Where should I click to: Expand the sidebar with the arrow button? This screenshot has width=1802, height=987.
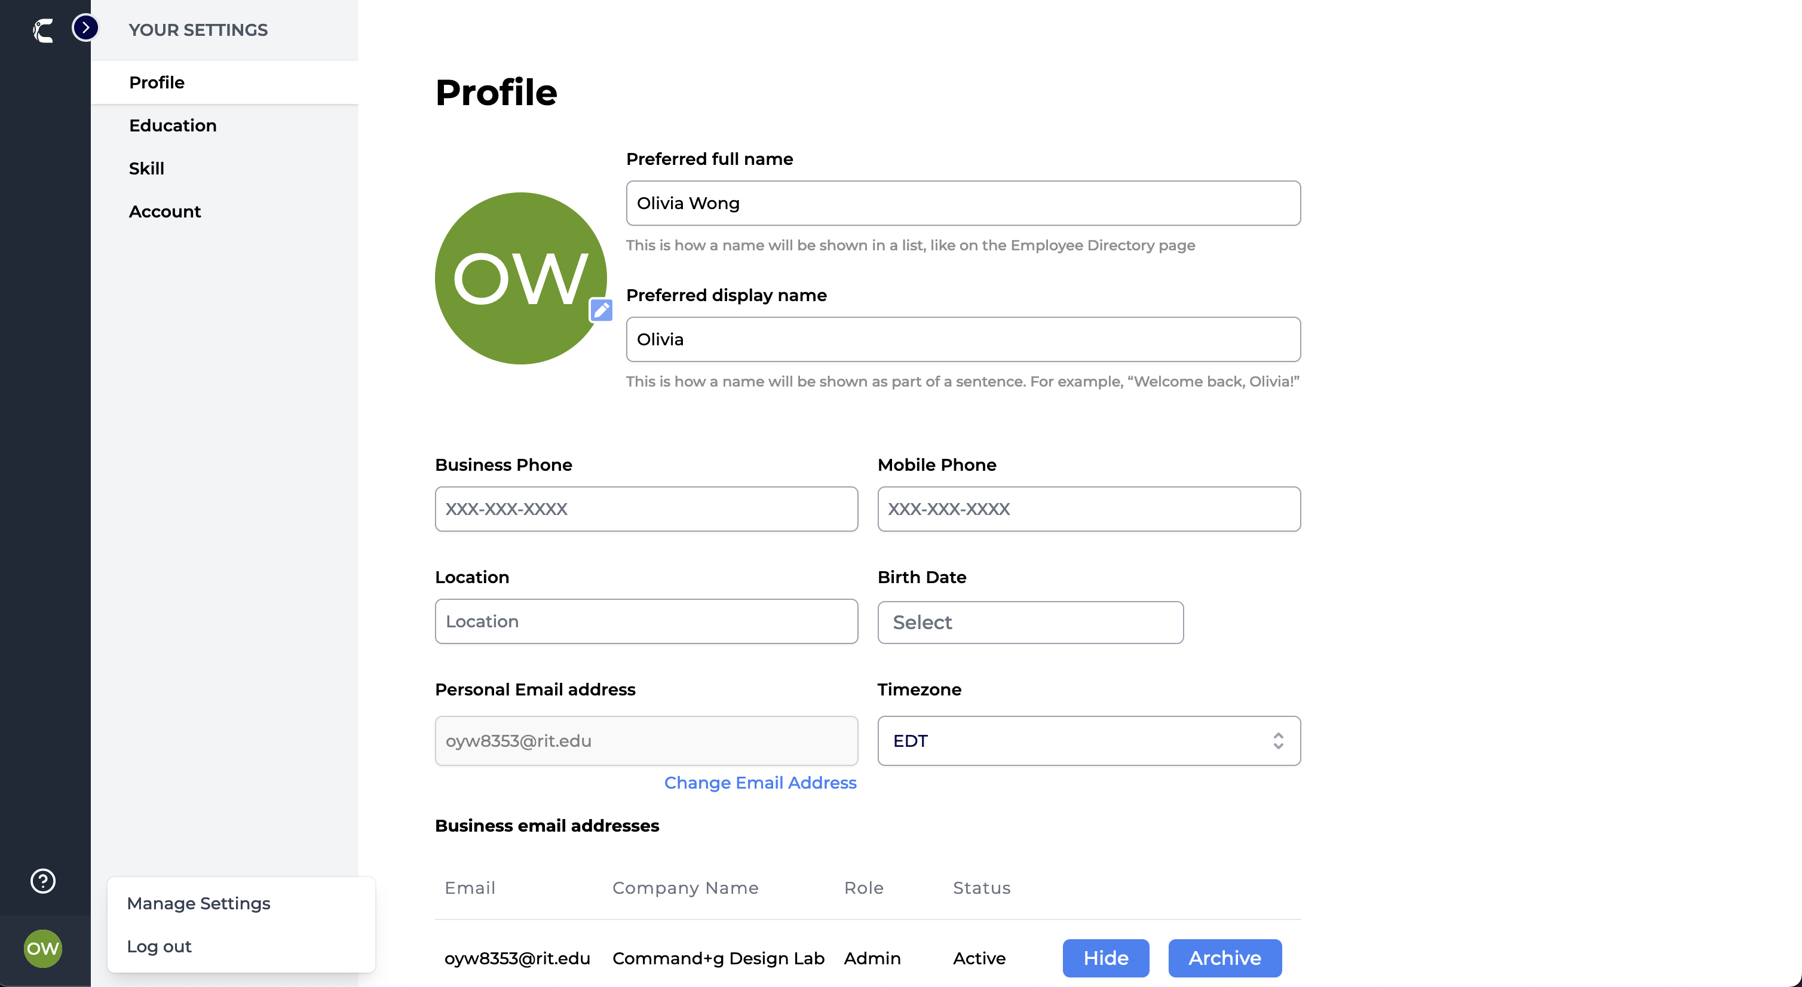(x=85, y=28)
